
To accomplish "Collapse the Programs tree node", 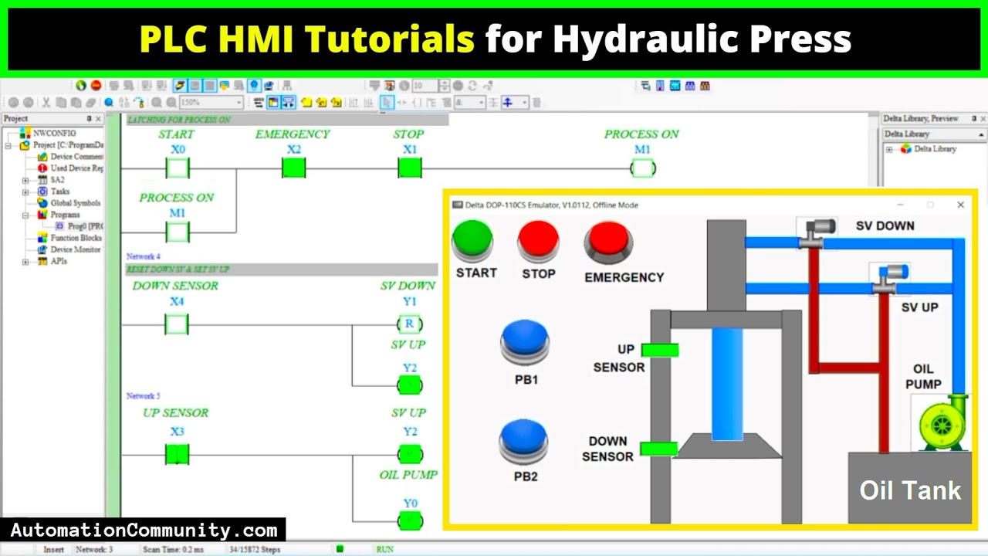I will tap(25, 215).
